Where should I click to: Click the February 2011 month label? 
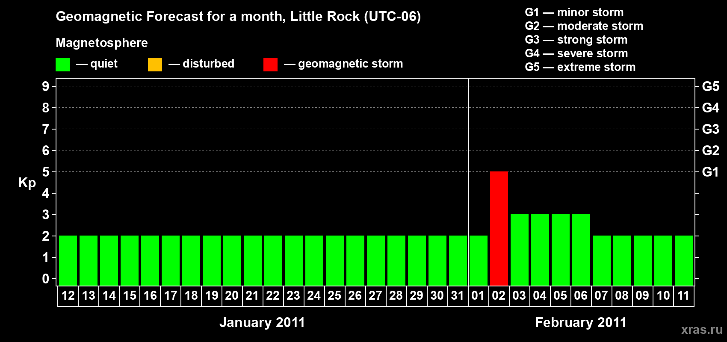tap(581, 322)
